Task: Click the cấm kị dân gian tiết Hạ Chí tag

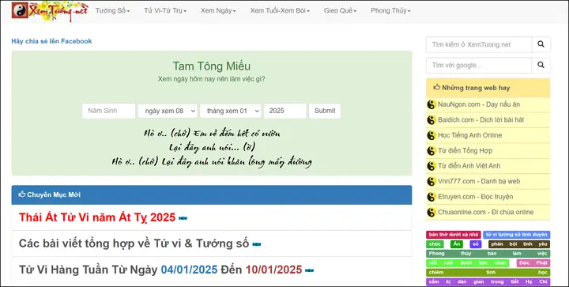Action: pos(488,282)
